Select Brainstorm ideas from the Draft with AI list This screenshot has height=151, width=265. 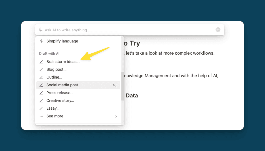click(x=63, y=62)
